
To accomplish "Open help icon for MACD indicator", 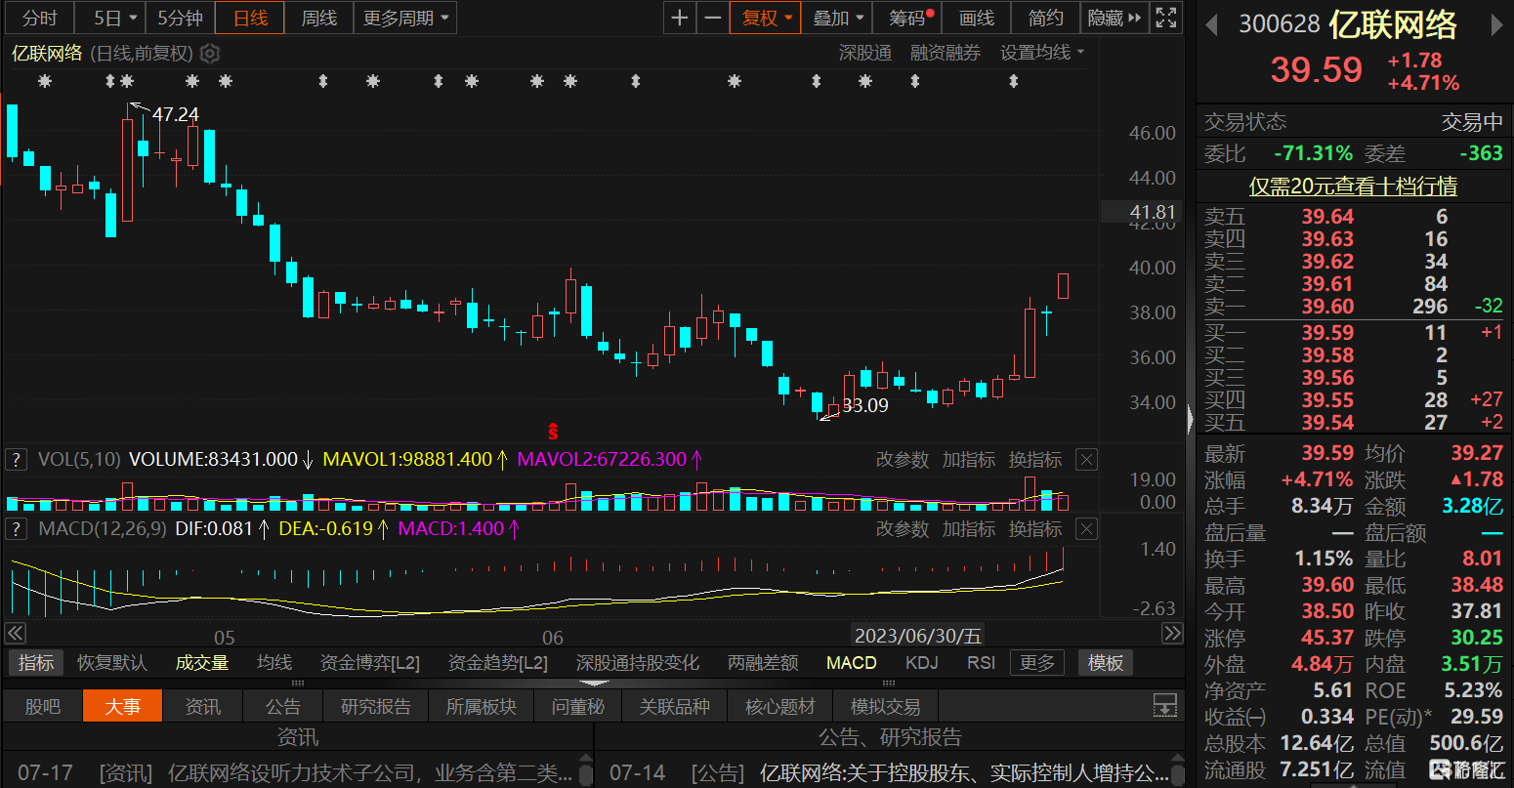I will pyautogui.click(x=16, y=529).
